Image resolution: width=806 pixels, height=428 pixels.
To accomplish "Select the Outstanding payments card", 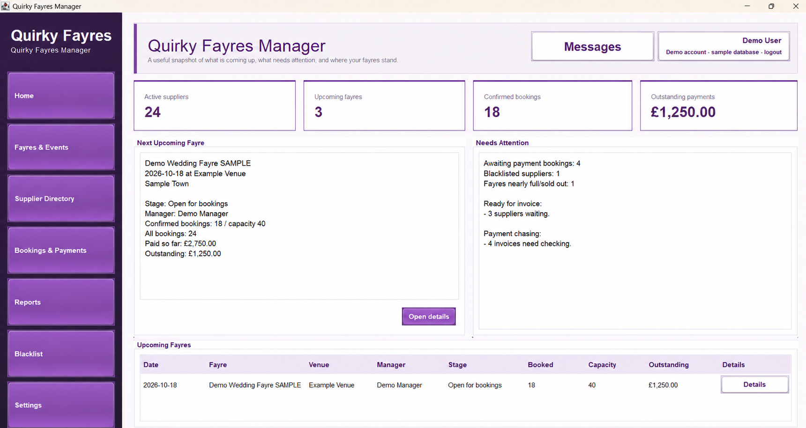I will 719,105.
